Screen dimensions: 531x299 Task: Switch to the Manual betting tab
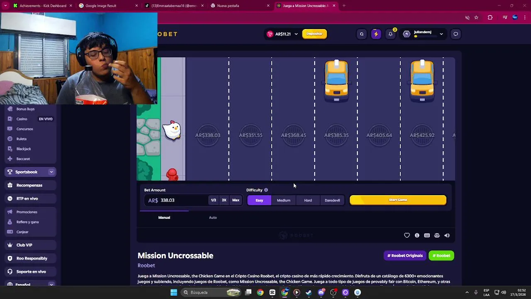coord(164,218)
